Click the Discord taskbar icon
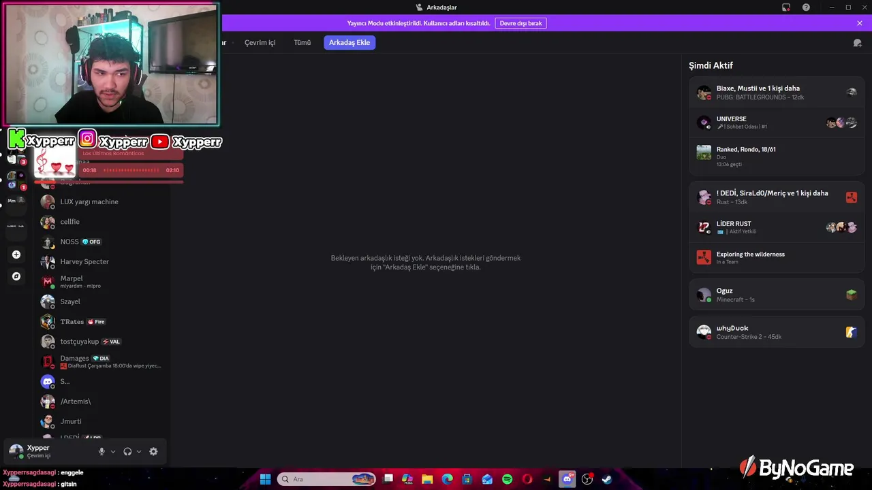 click(567, 479)
